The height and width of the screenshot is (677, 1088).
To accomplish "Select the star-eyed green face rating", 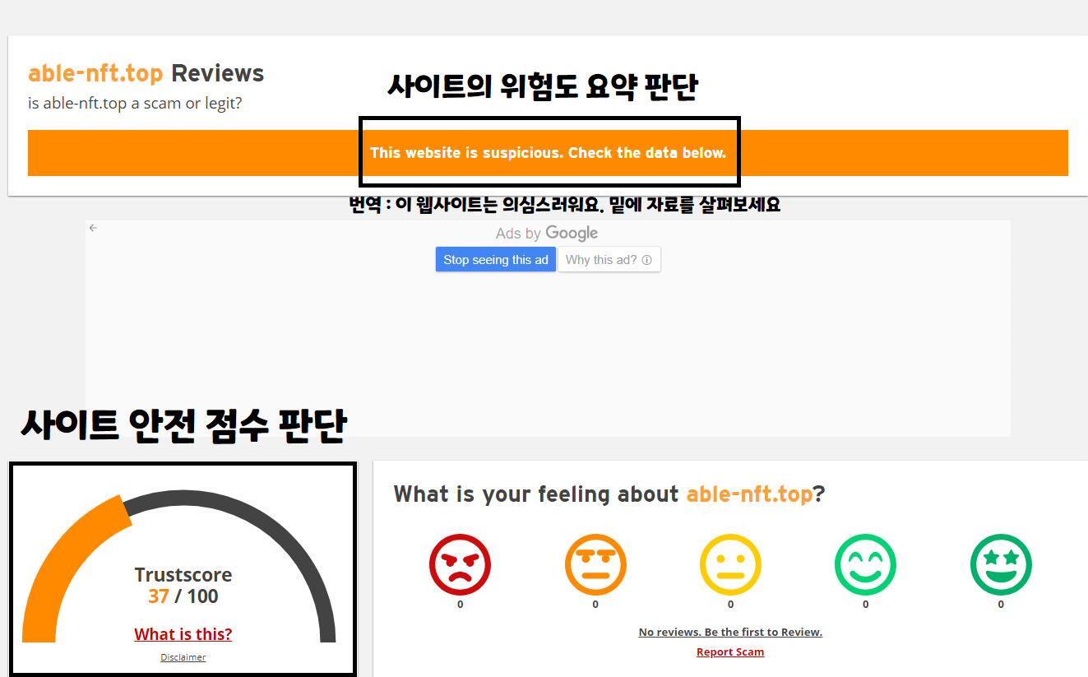I will 1001,564.
